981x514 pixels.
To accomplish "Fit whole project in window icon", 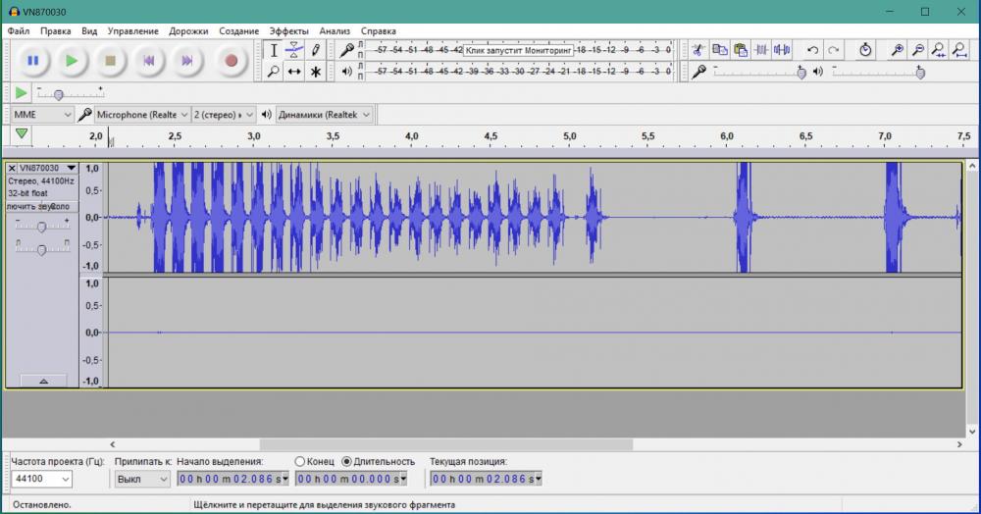I will 959,50.
